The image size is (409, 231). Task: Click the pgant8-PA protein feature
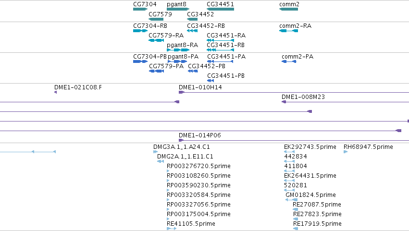point(177,61)
